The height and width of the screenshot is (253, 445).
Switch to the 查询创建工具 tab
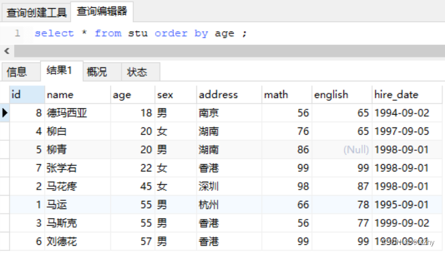[x=36, y=13]
